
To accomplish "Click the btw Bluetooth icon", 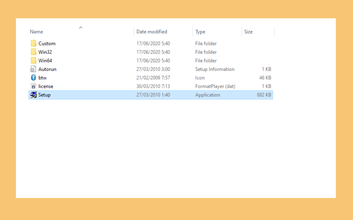I will click(x=34, y=77).
